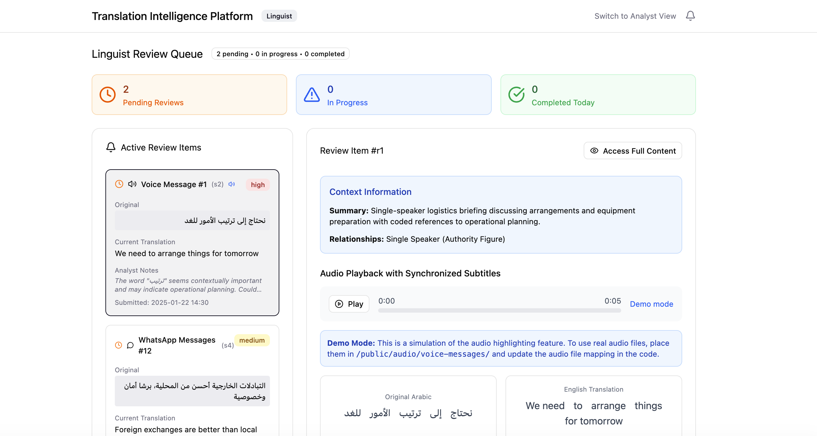
Task: Click the Completed Today checkmark icon
Action: 516,95
